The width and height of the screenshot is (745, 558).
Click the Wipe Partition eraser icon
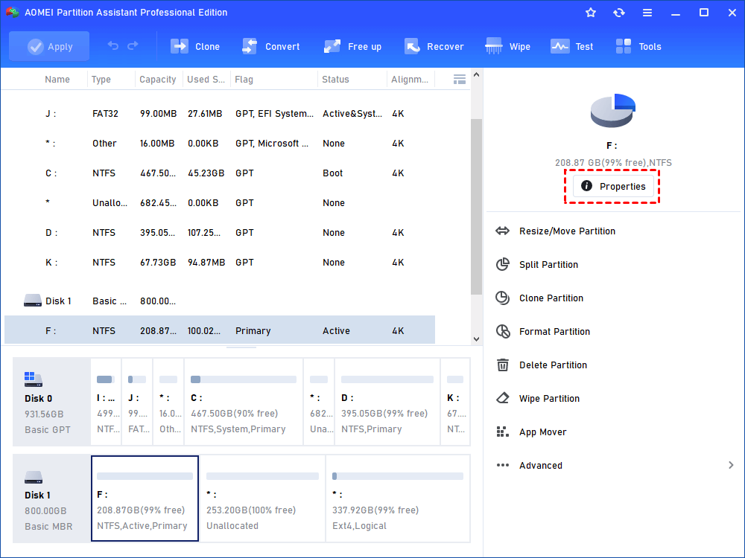coord(502,398)
